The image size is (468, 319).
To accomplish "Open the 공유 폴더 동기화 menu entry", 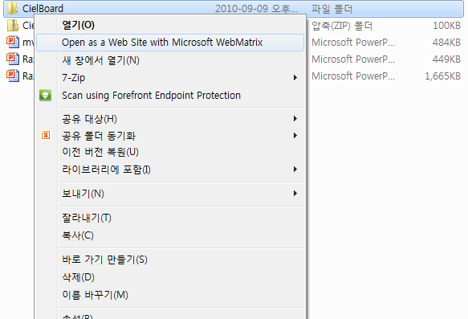I will 170,136.
